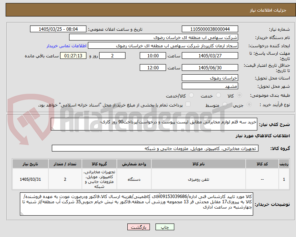The height and width of the screenshot is (237, 296).
Task: Click the شهر محل تحویل field مشهد
Action: pos(210,86)
